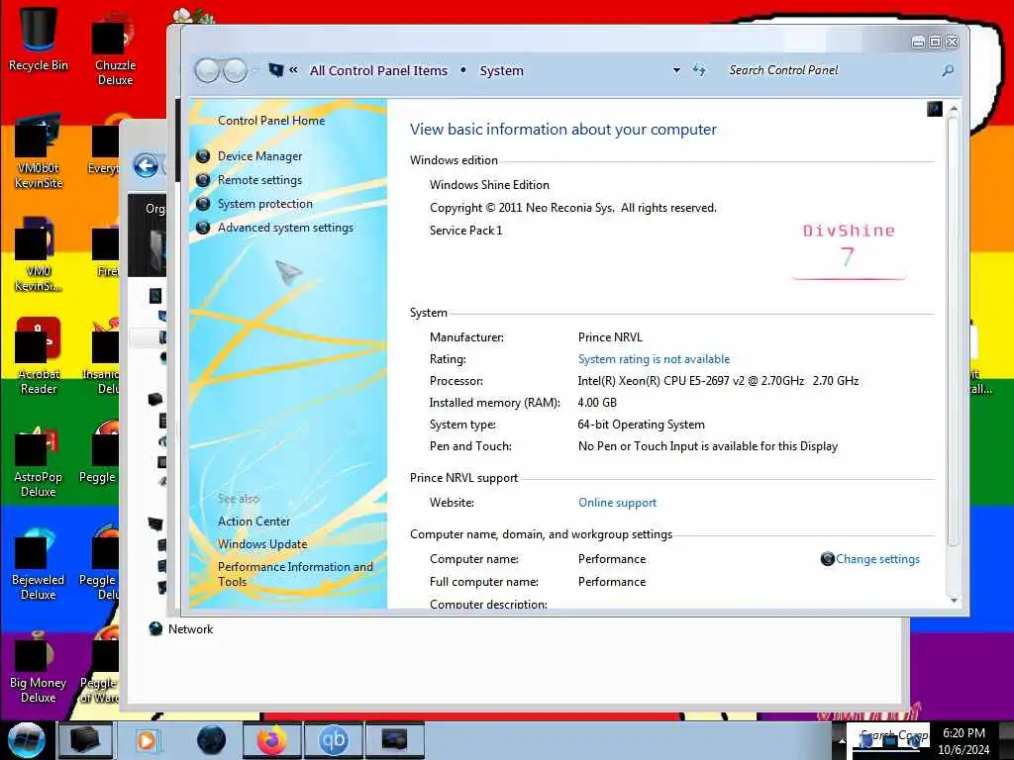The width and height of the screenshot is (1014, 760).
Task: Click refresh button in address bar
Action: point(699,70)
